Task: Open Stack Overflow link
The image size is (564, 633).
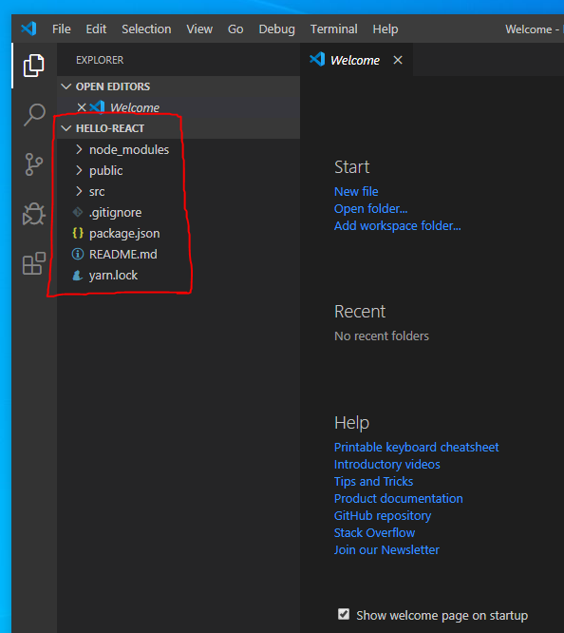Action: (x=374, y=533)
